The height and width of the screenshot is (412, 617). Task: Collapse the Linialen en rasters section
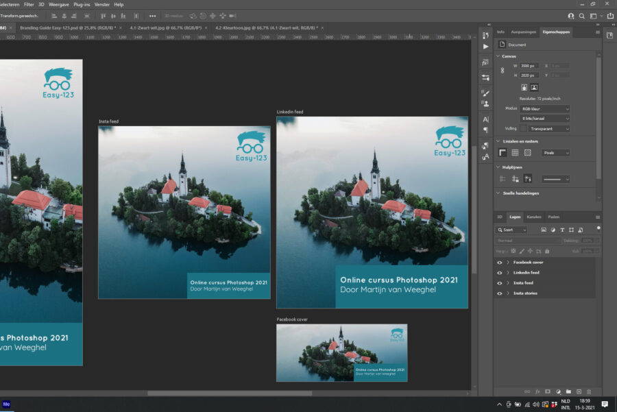(x=498, y=141)
